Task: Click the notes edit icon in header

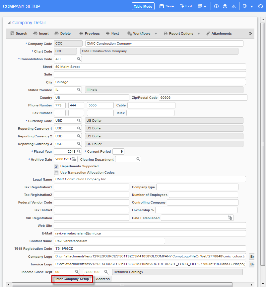Action: (245, 6)
